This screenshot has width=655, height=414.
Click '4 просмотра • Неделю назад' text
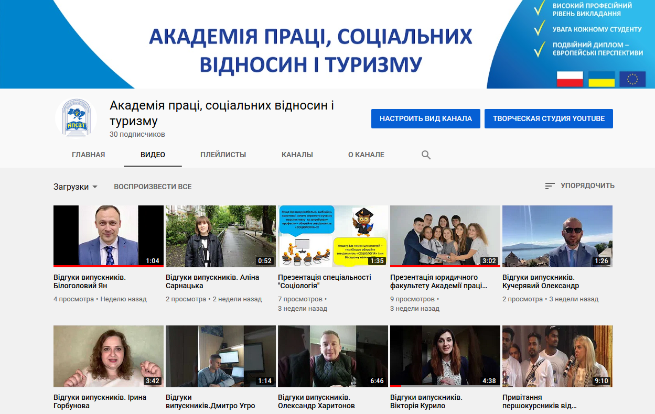(x=100, y=299)
